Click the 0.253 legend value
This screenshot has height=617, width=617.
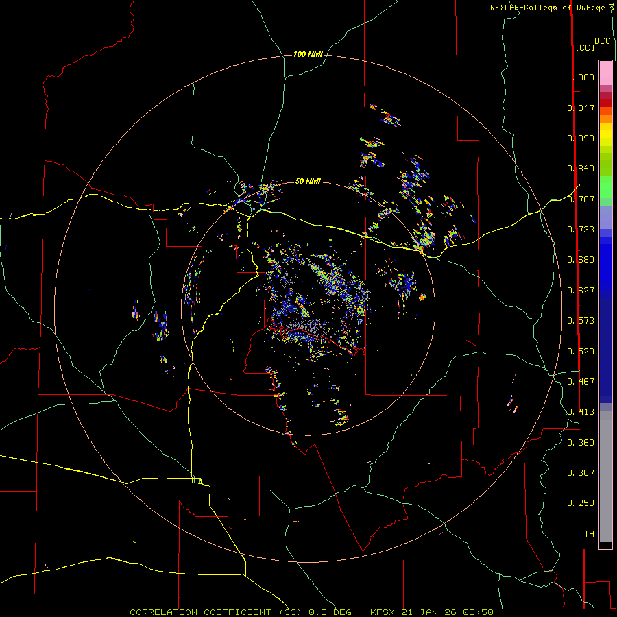click(x=581, y=503)
